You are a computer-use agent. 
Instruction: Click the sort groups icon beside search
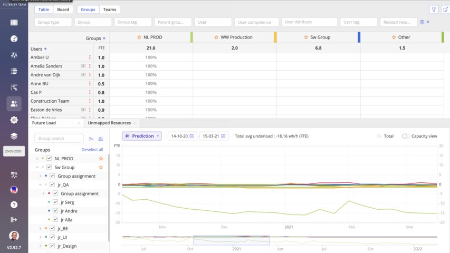point(91,139)
